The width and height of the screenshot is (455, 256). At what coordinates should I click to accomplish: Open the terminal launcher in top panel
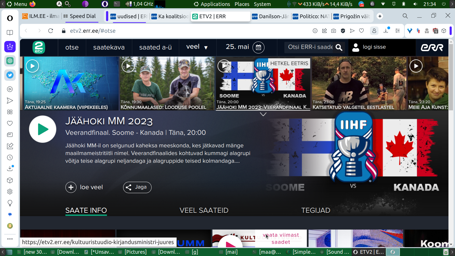click(117, 4)
